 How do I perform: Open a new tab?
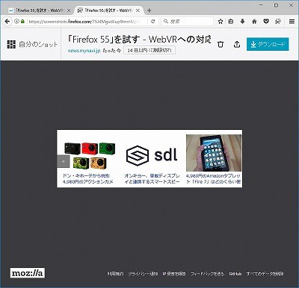pyautogui.click(x=149, y=10)
